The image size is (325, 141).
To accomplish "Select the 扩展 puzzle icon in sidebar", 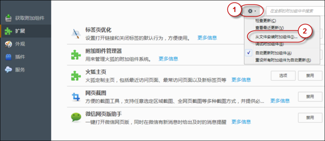I will pyautogui.click(x=8, y=31).
